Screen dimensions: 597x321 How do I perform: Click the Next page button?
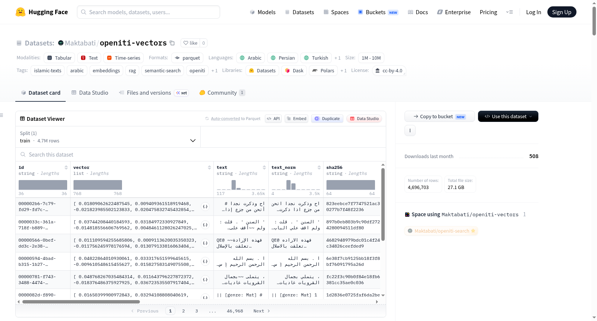(262, 311)
